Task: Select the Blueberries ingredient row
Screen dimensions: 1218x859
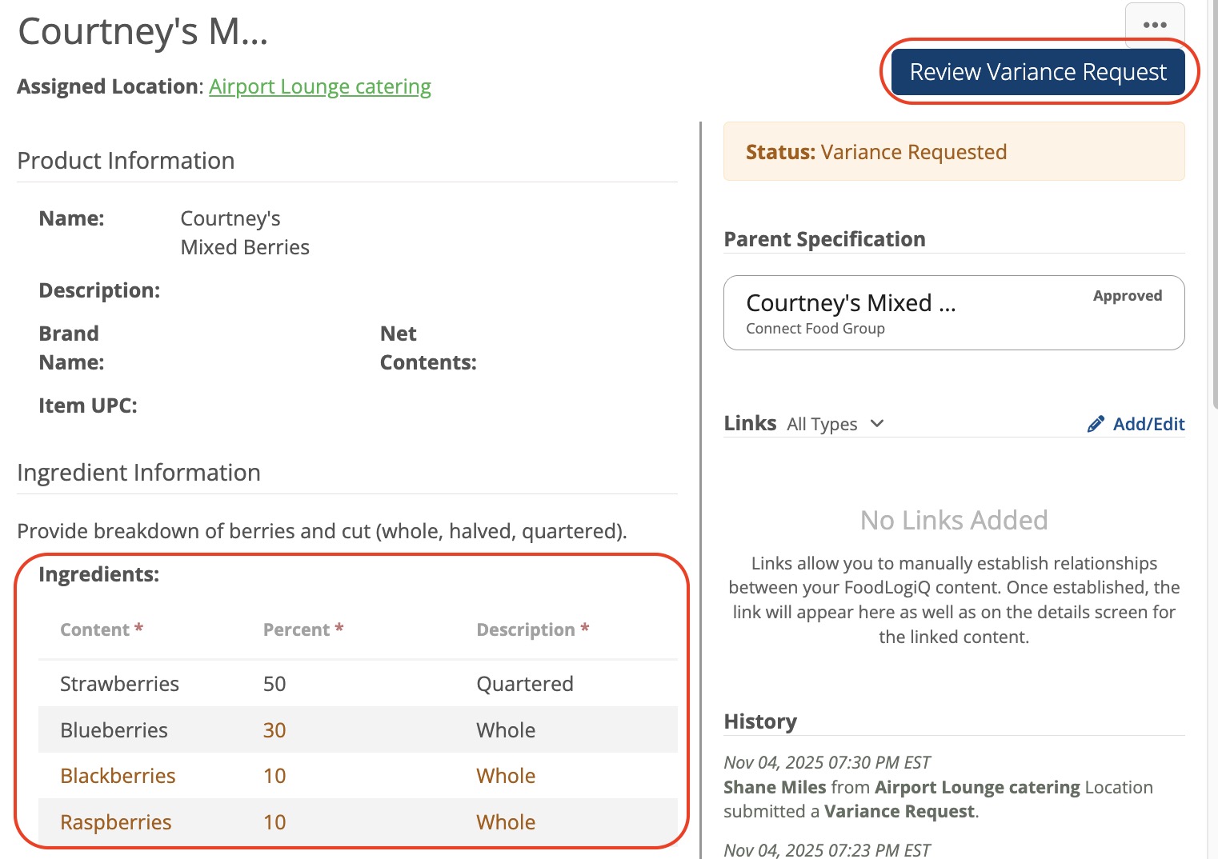Action: click(358, 729)
